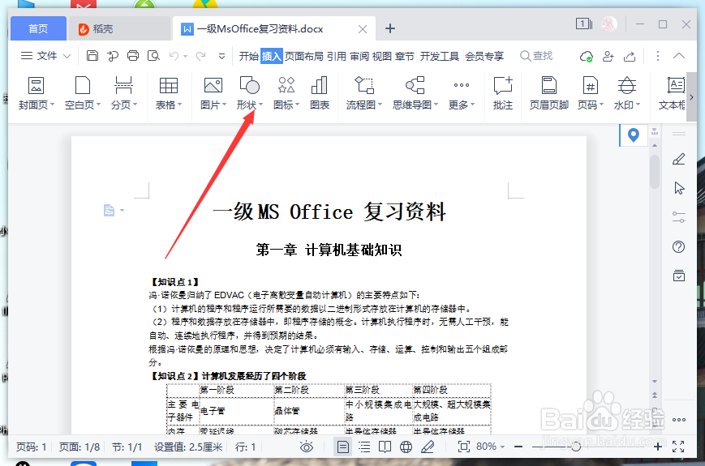This screenshot has width=705, height=466.
Task: Insert a Blank Page (空白页)
Action: pos(82,93)
